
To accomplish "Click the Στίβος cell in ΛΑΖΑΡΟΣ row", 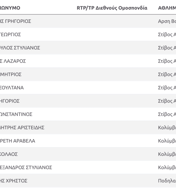I will point(167,61).
